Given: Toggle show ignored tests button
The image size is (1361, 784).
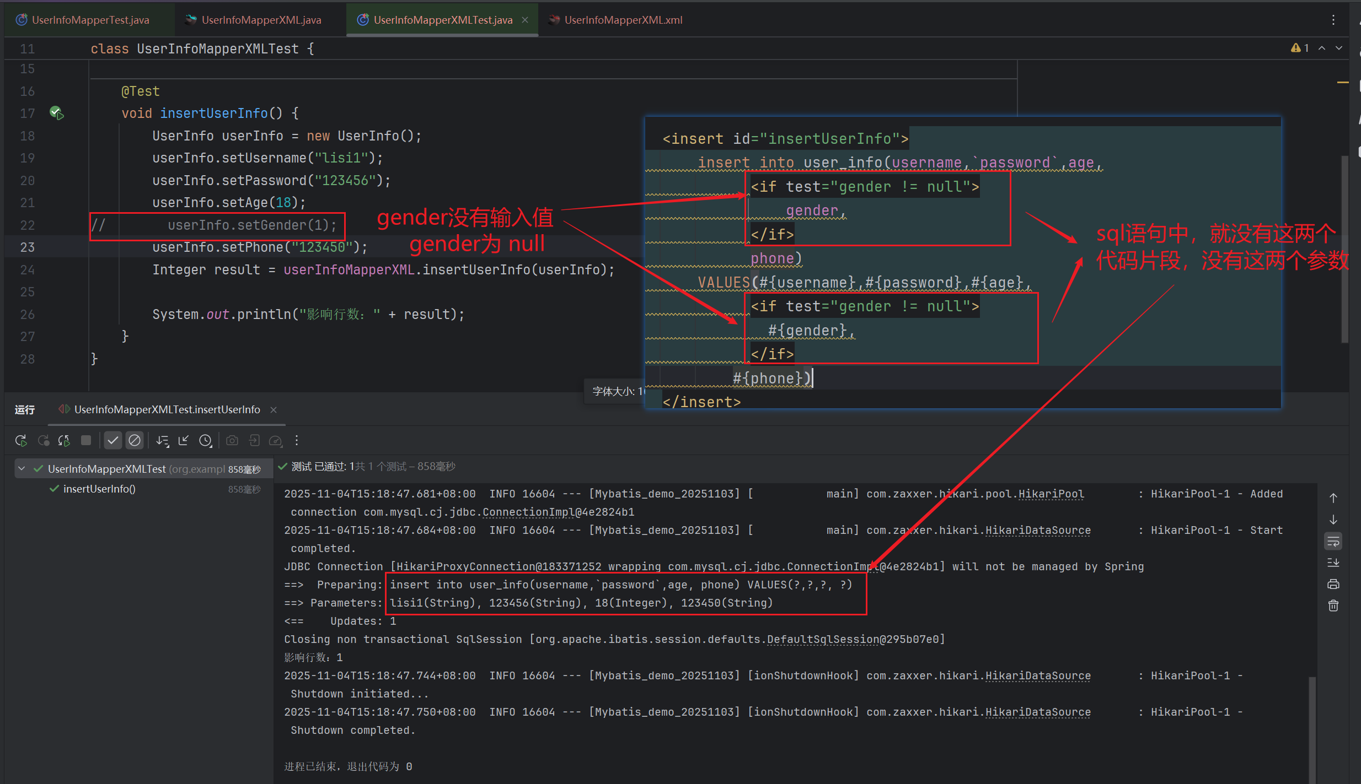Looking at the screenshot, I should pyautogui.click(x=134, y=441).
